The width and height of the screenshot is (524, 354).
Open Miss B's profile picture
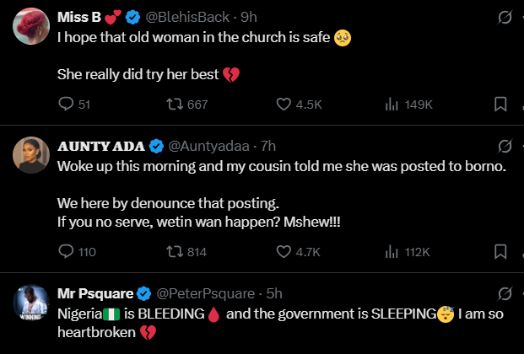tap(30, 27)
